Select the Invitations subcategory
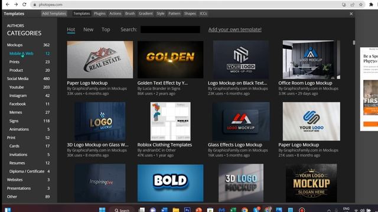Image resolution: width=378 pixels, height=212 pixels. 29,154
